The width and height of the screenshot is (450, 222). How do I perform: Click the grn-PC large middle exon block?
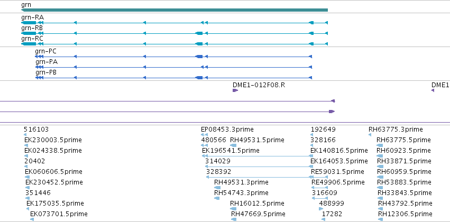(x=199, y=57)
